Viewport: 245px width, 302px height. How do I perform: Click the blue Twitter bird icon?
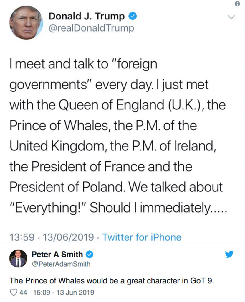click(229, 254)
